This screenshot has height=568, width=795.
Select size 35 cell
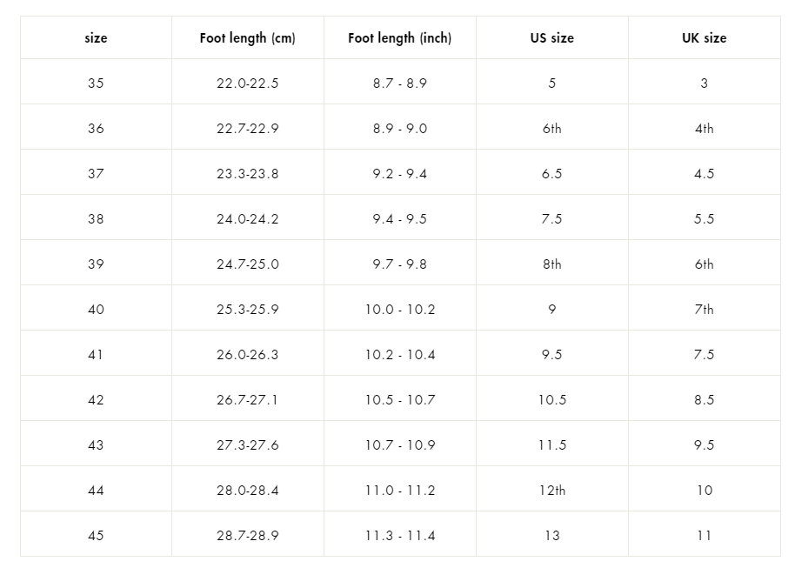click(96, 84)
